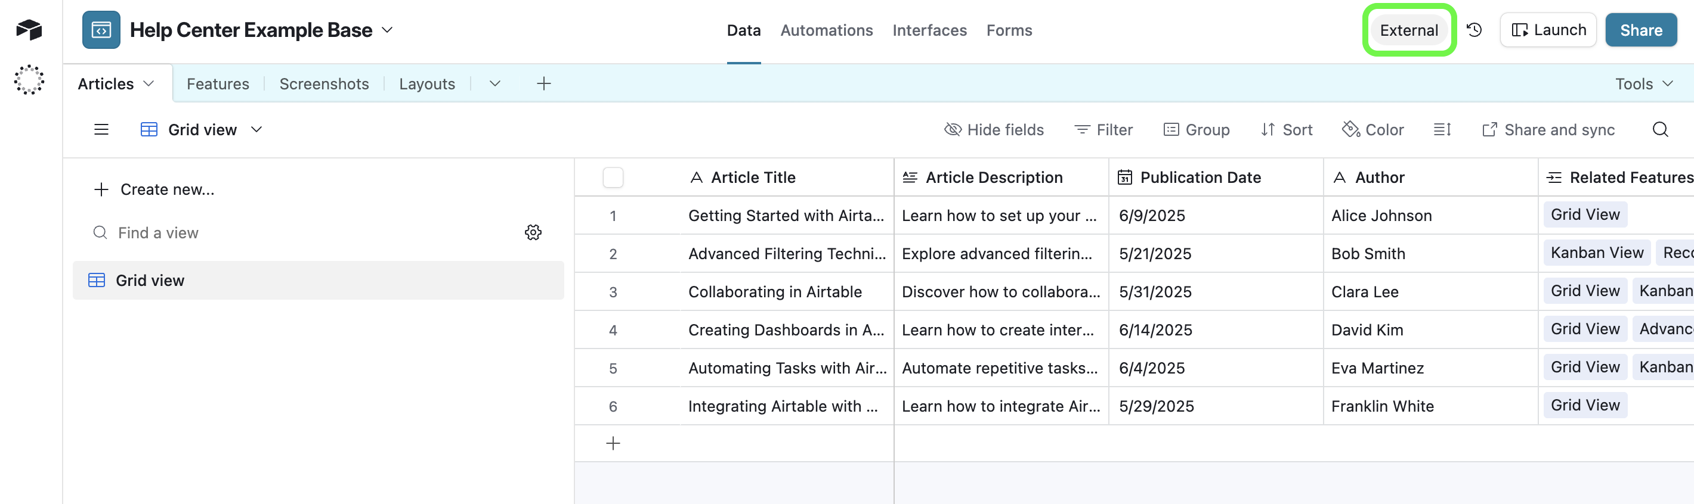
Task: Open the dotted circle assistant icon
Action: coord(30,79)
